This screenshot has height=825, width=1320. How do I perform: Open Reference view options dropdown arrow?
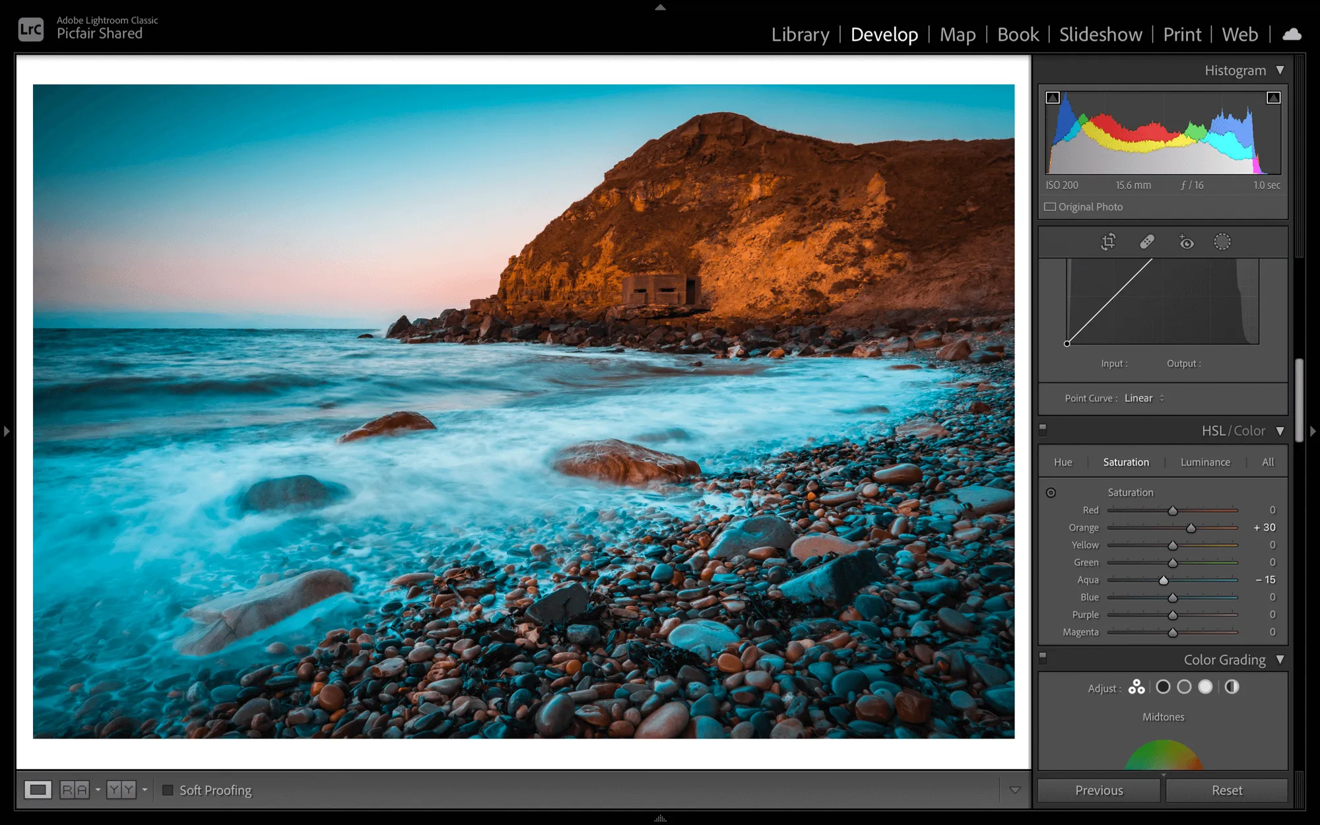pyautogui.click(x=98, y=789)
